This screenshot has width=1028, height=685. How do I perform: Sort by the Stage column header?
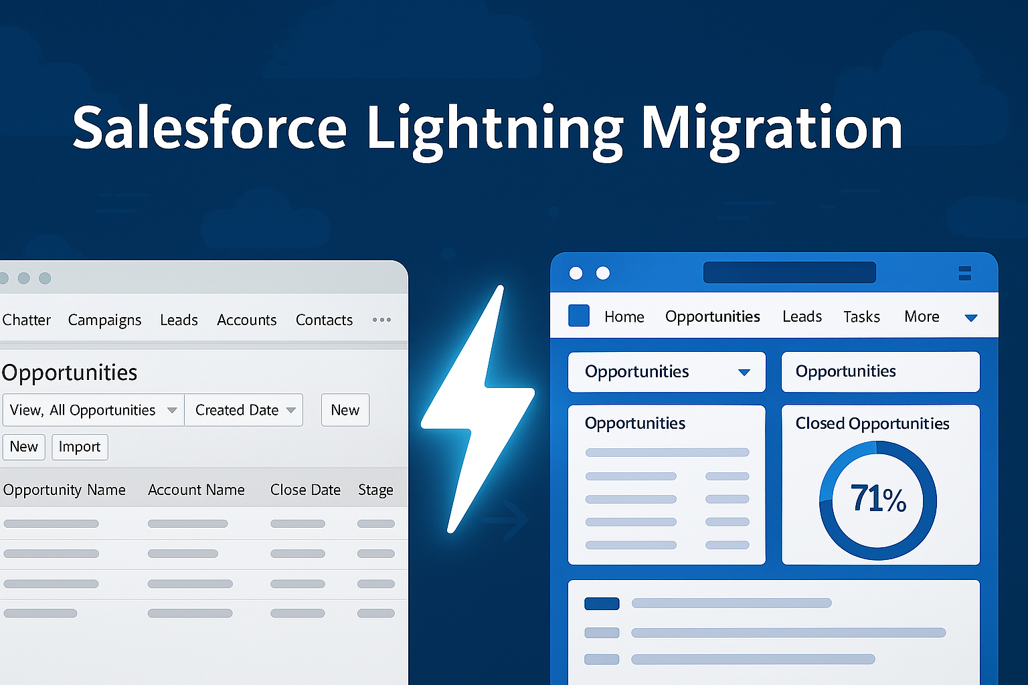pyautogui.click(x=375, y=490)
